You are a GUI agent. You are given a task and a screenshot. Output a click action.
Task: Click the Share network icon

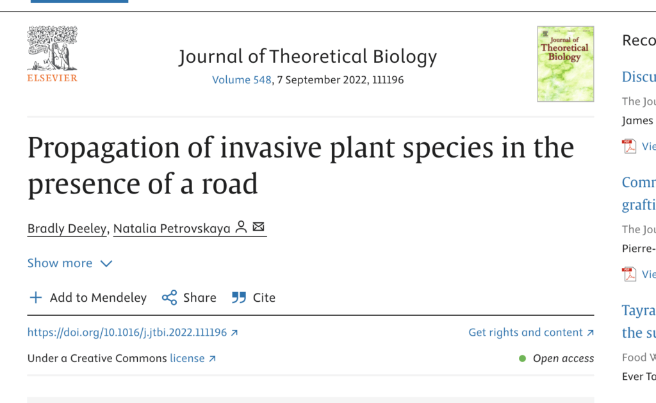(169, 297)
